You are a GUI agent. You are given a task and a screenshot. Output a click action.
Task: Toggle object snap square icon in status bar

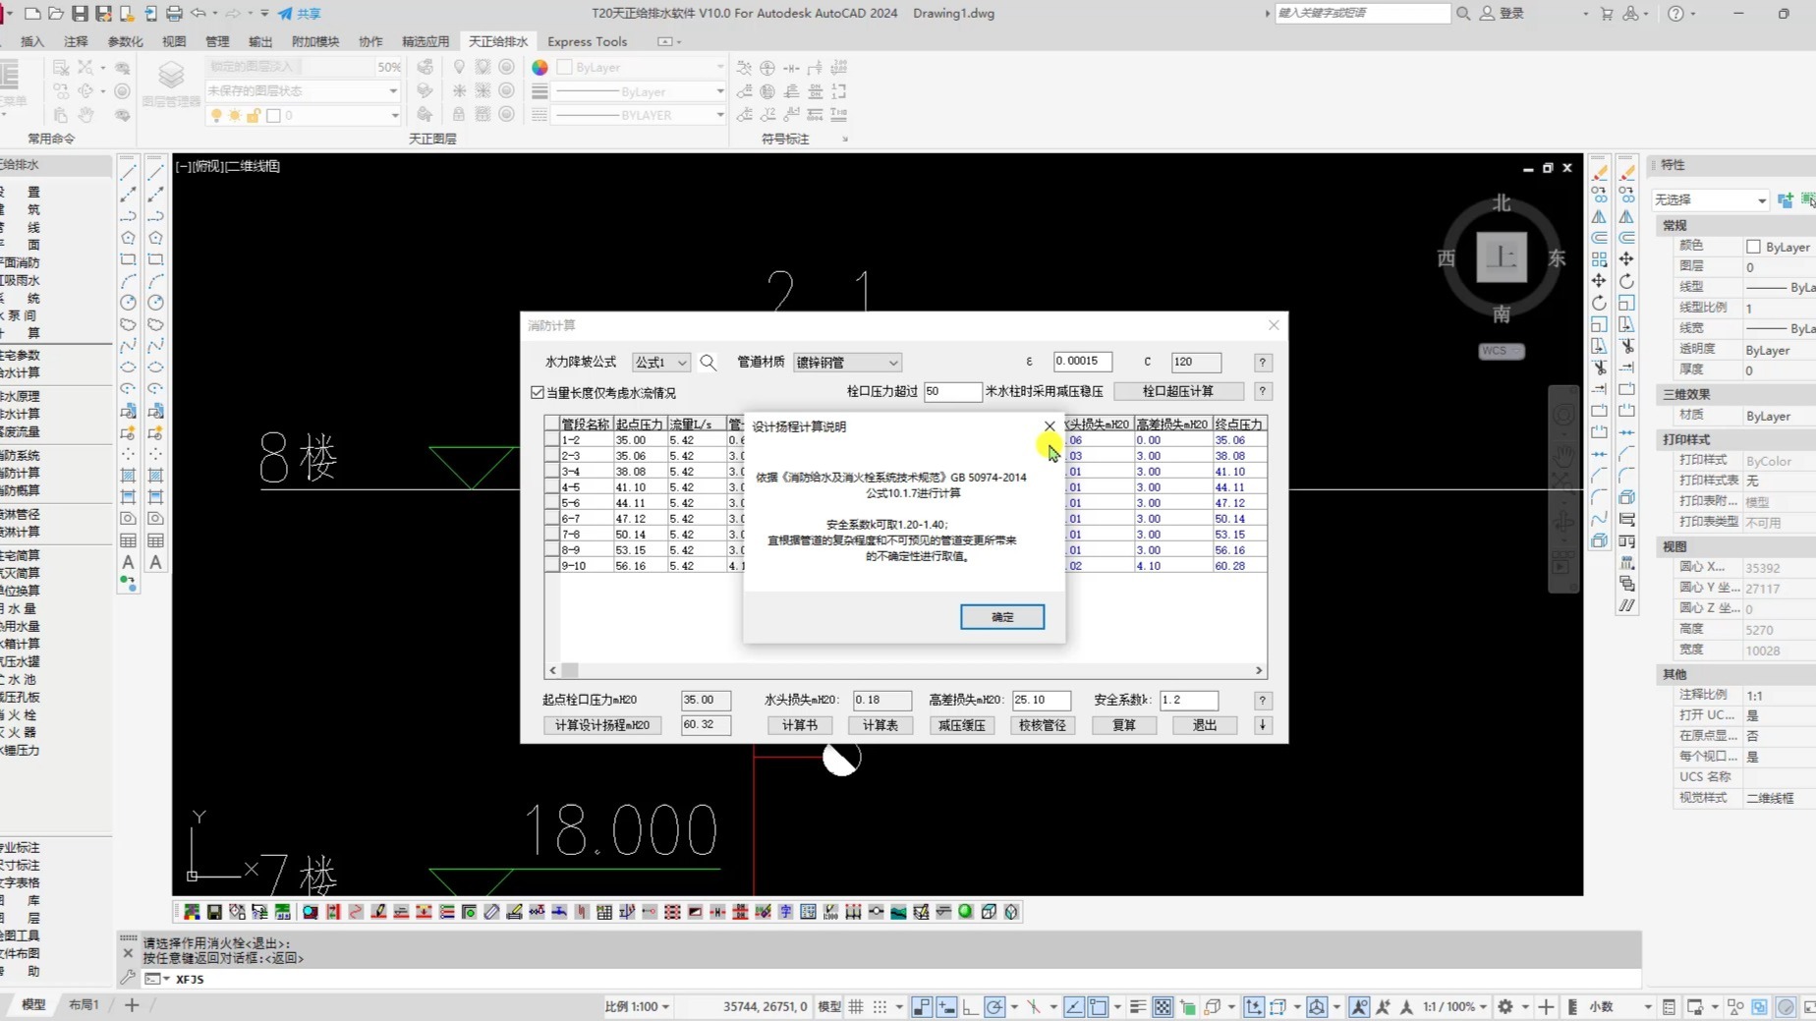1098,1006
